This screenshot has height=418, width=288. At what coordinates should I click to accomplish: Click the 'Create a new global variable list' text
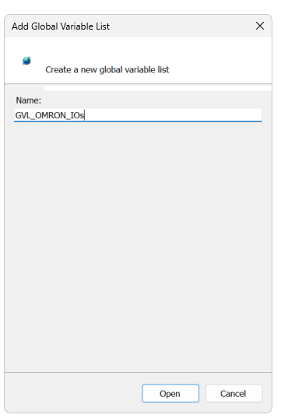(x=107, y=70)
